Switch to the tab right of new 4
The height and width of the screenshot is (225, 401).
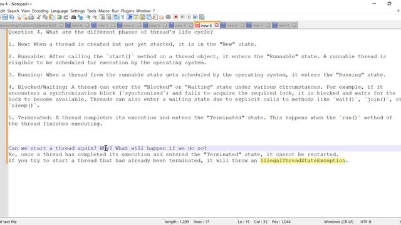pos(232,25)
